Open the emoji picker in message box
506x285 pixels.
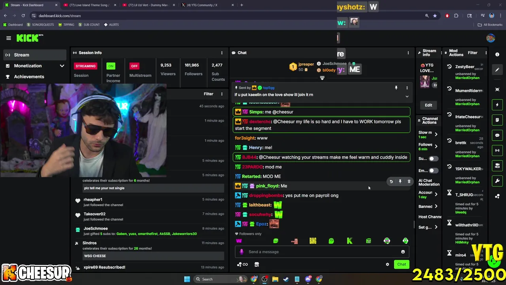pyautogui.click(x=403, y=252)
